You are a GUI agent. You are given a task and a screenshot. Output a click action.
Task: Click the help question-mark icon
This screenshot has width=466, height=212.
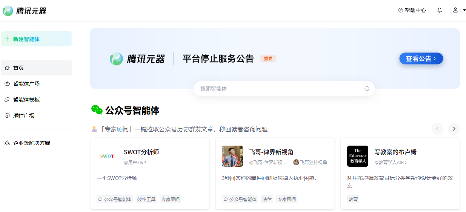(401, 11)
